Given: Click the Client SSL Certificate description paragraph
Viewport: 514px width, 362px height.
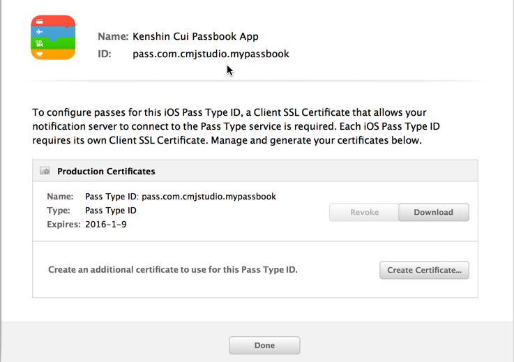Looking at the screenshot, I should click(x=236, y=126).
